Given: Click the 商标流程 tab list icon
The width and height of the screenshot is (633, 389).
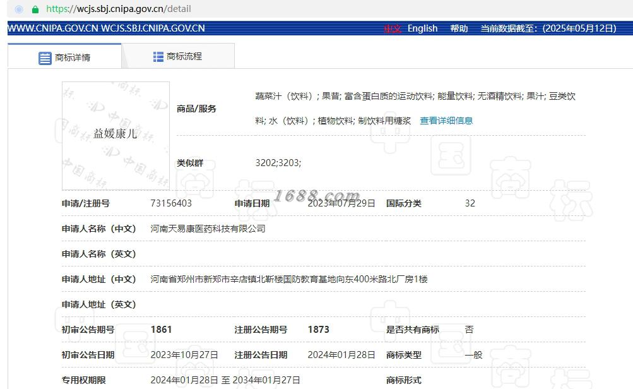Looking at the screenshot, I should coord(158,57).
